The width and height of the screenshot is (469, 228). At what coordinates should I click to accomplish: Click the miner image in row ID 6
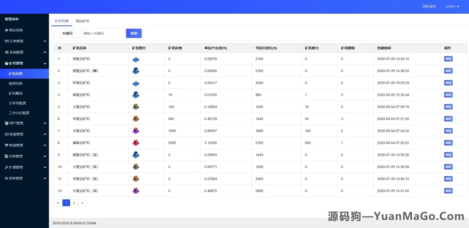[136, 119]
